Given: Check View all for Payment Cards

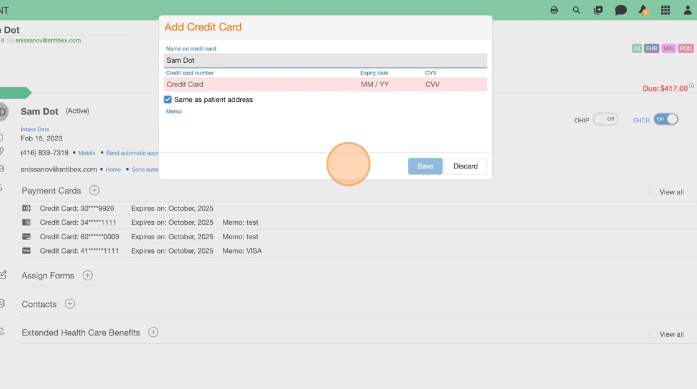Looking at the screenshot, I should coord(653,192).
